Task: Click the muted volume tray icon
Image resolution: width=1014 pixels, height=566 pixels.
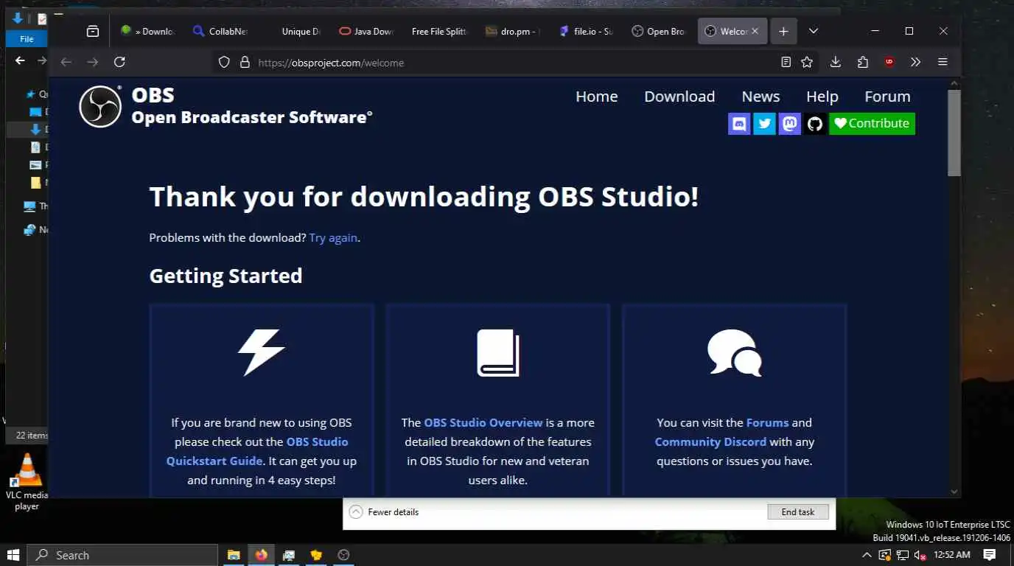Action: click(920, 555)
